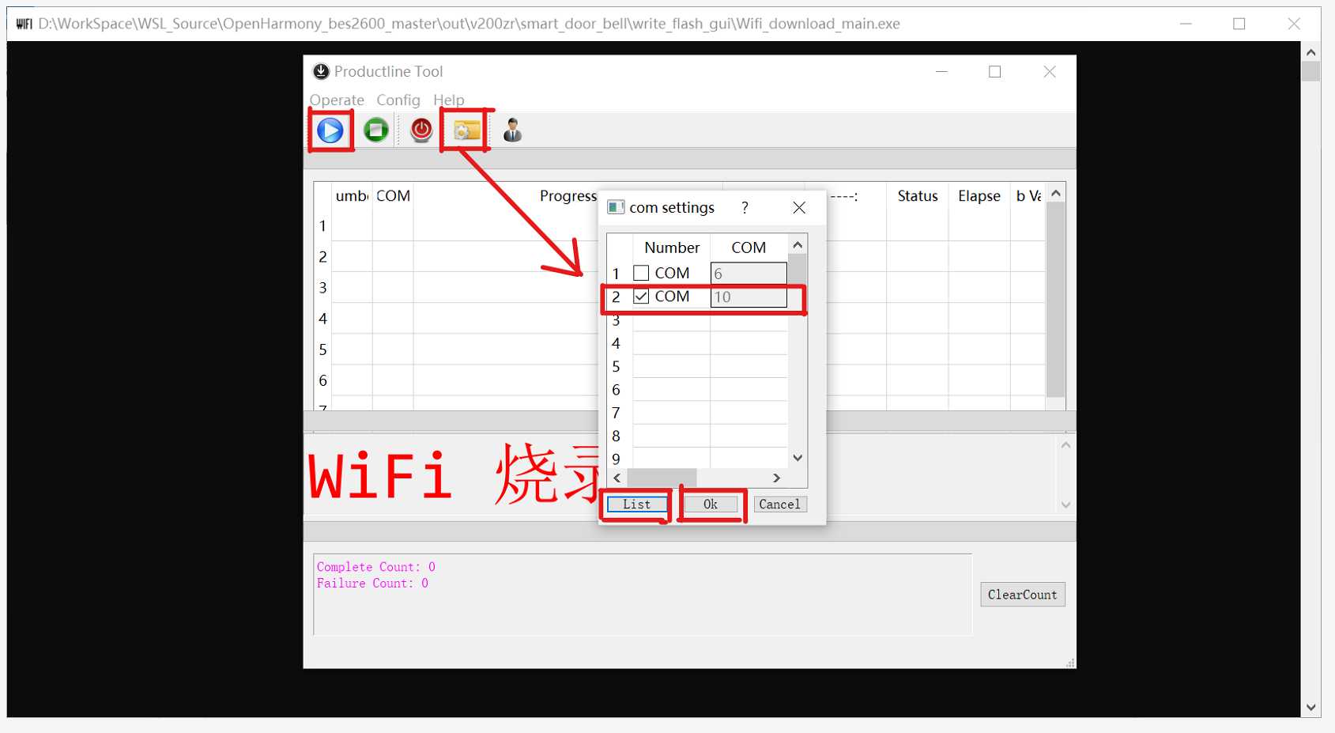Click the Productline Tool title bar icon
1335x733 pixels.
click(321, 72)
